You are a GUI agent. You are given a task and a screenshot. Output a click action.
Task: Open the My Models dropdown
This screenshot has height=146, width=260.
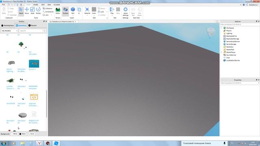point(9,31)
